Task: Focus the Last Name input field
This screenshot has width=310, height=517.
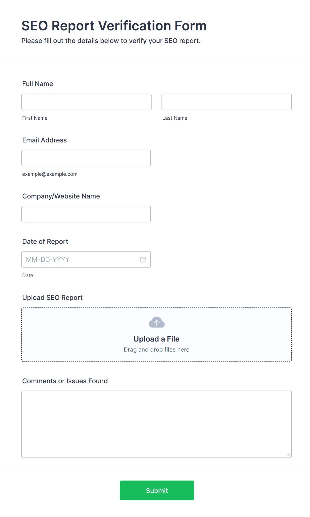Action: point(227,102)
